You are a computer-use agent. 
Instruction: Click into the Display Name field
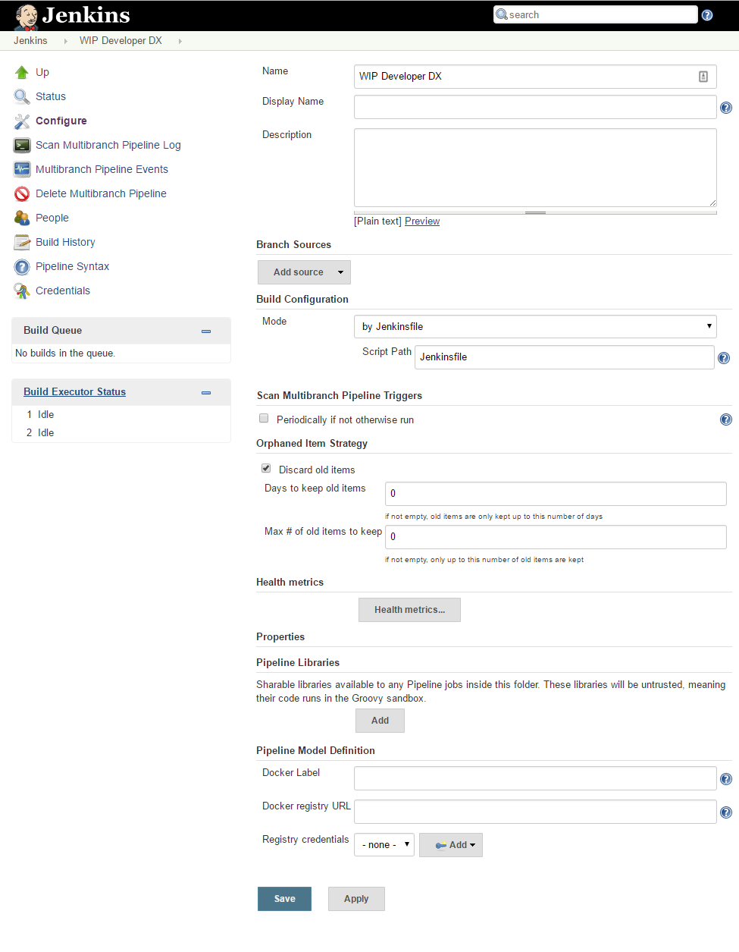pyautogui.click(x=535, y=107)
